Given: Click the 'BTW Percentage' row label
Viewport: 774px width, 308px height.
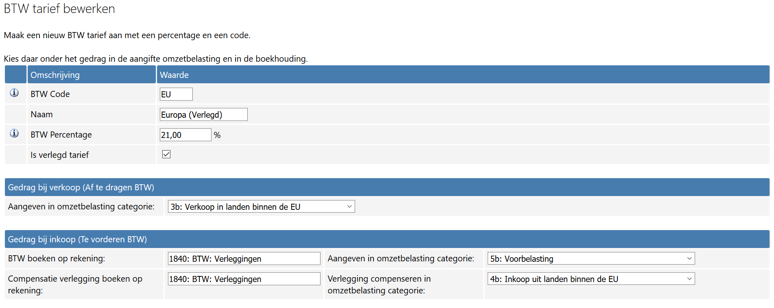Looking at the screenshot, I should 61,135.
